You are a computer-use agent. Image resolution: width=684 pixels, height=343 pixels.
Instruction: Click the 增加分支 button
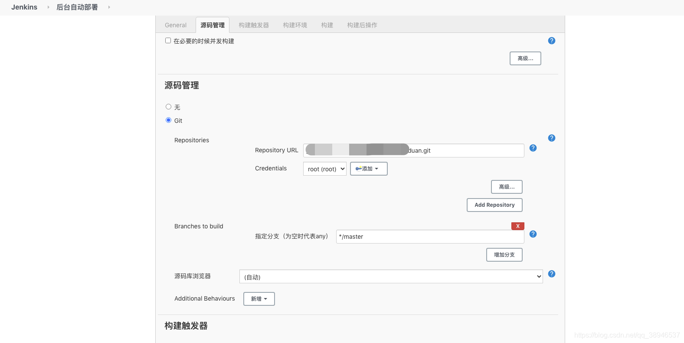pos(504,255)
